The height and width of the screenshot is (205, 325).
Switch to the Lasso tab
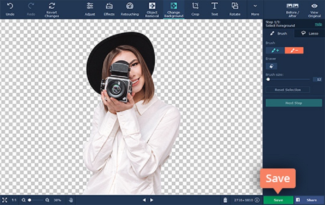tap(309, 34)
